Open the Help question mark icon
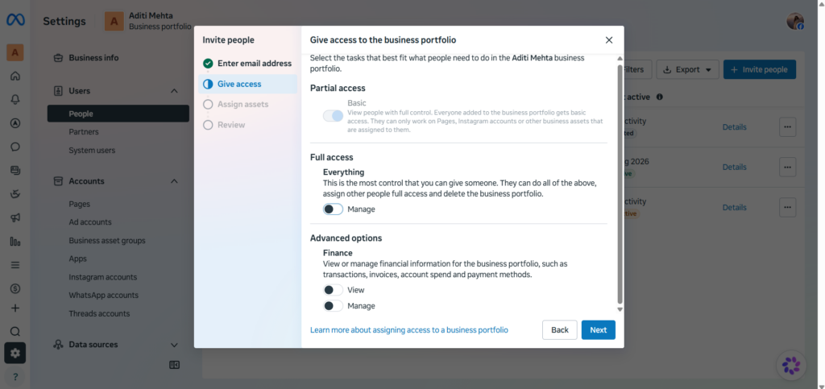 click(15, 376)
